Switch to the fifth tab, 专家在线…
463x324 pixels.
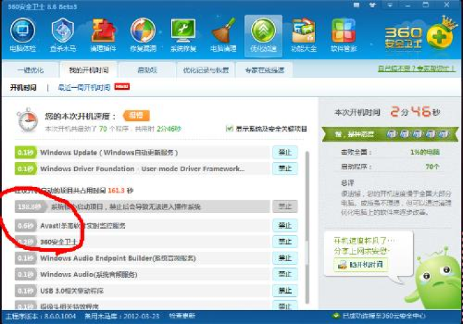pyautogui.click(x=265, y=70)
